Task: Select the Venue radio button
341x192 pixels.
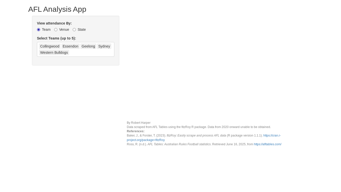Action: point(56,30)
